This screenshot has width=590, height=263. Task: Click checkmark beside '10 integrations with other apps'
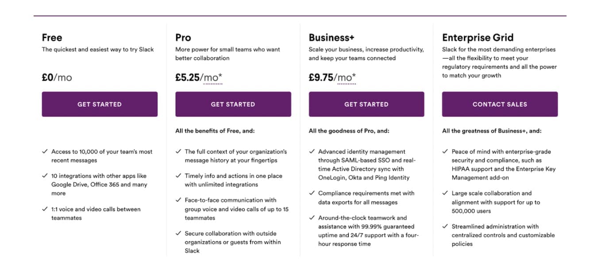click(x=45, y=176)
